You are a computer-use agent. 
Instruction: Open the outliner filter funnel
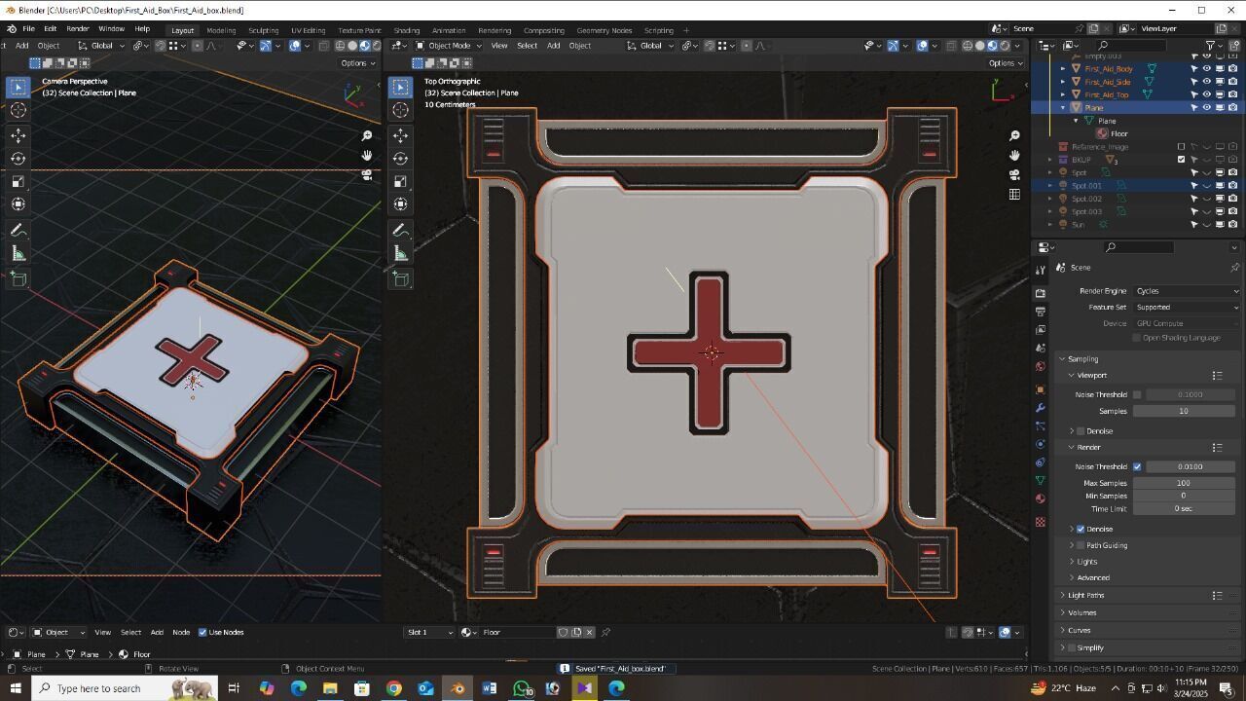coord(1212,45)
